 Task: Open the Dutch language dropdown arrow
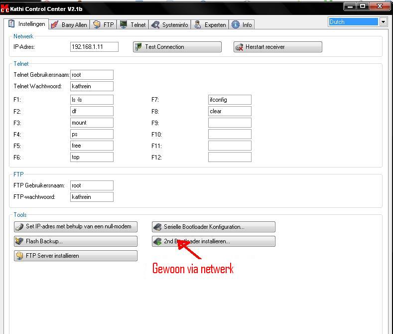[383, 22]
